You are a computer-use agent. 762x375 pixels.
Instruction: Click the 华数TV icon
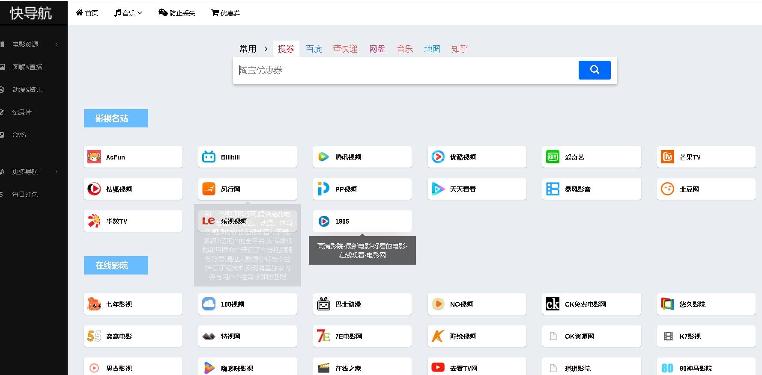tap(94, 221)
